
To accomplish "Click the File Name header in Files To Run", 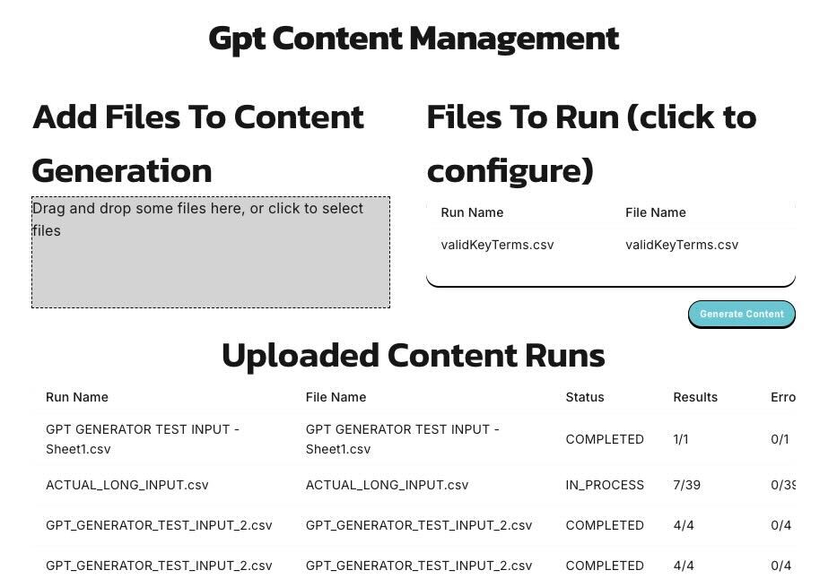I will [656, 212].
